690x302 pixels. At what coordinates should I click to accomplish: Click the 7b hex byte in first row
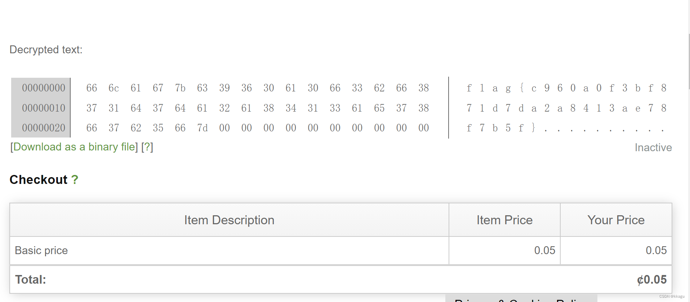pyautogui.click(x=180, y=88)
